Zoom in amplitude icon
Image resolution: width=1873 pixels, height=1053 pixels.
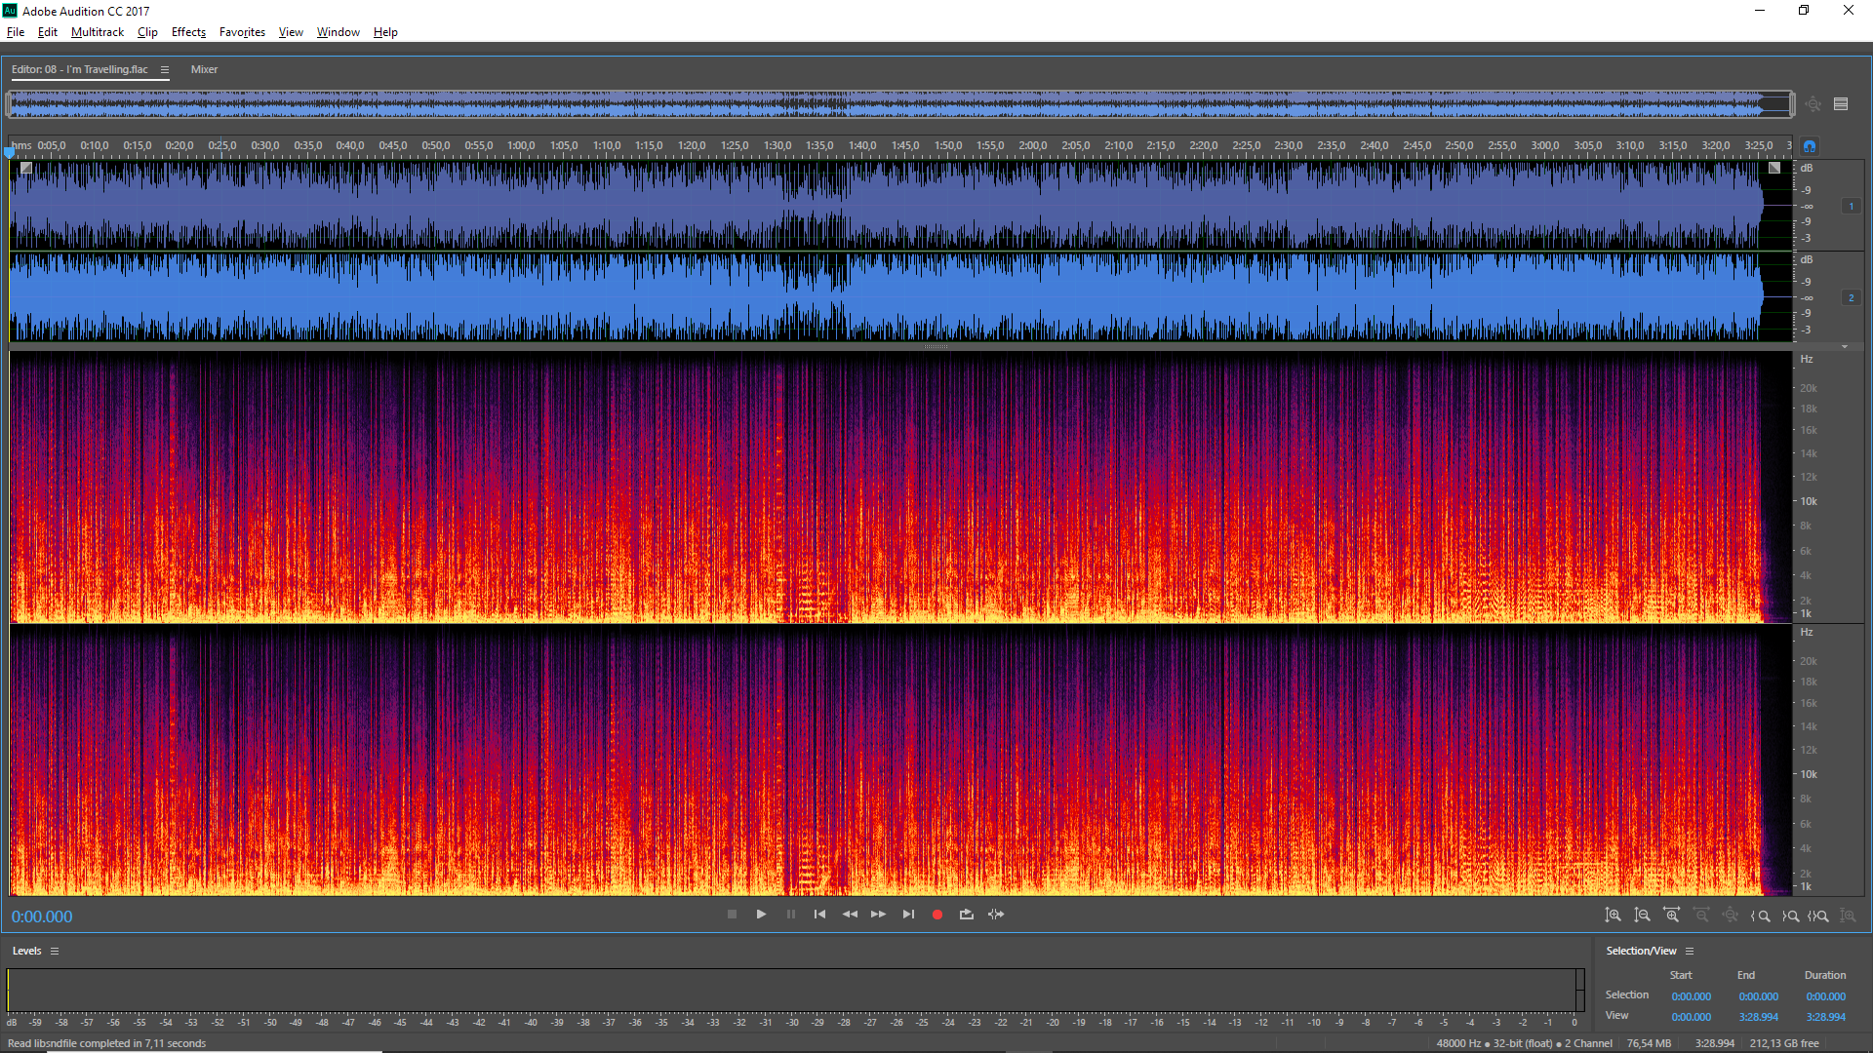pos(1614,916)
